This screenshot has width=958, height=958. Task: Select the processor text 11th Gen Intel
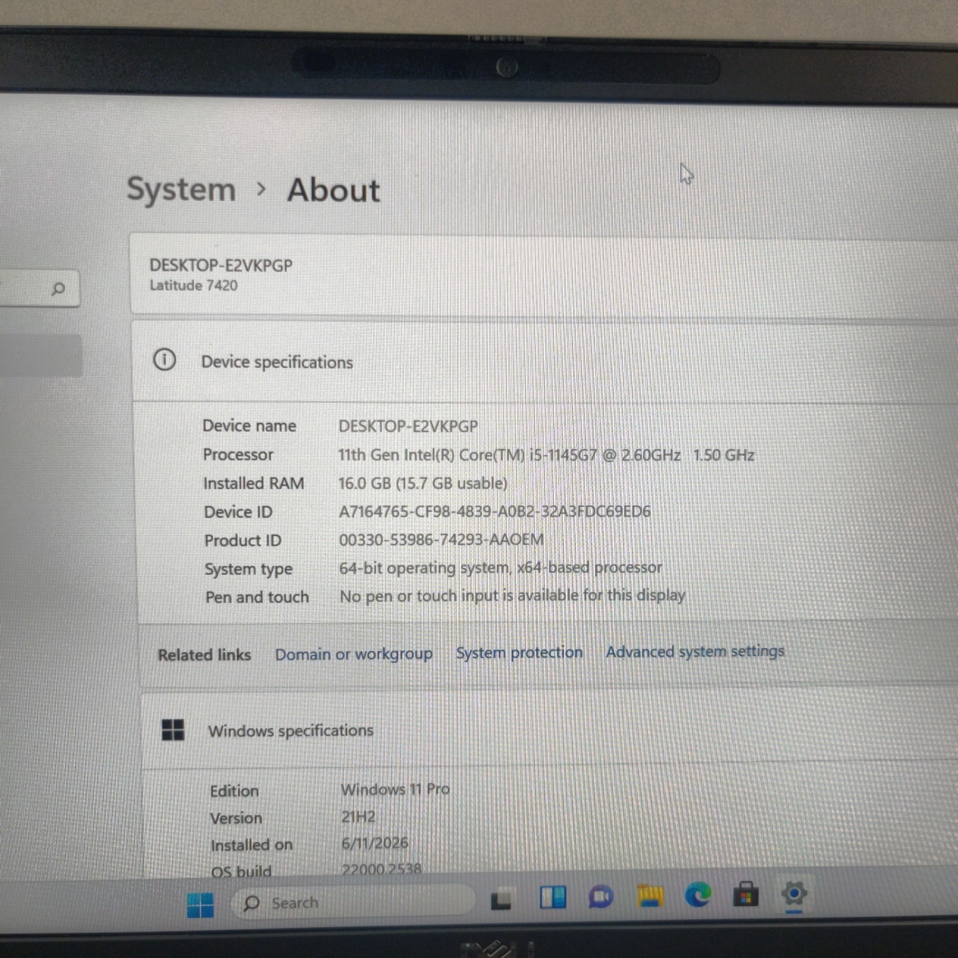coord(545,455)
